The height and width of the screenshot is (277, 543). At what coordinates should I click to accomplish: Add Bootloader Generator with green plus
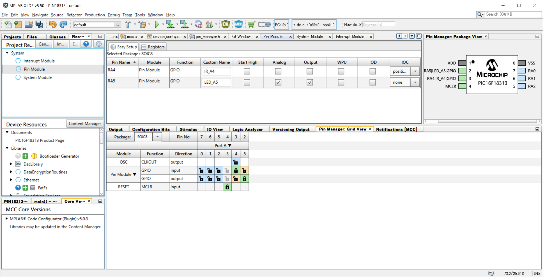coord(25,156)
